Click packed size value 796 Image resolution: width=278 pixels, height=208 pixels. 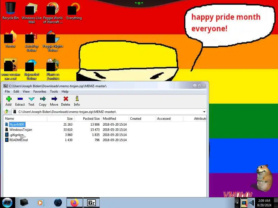97,140
